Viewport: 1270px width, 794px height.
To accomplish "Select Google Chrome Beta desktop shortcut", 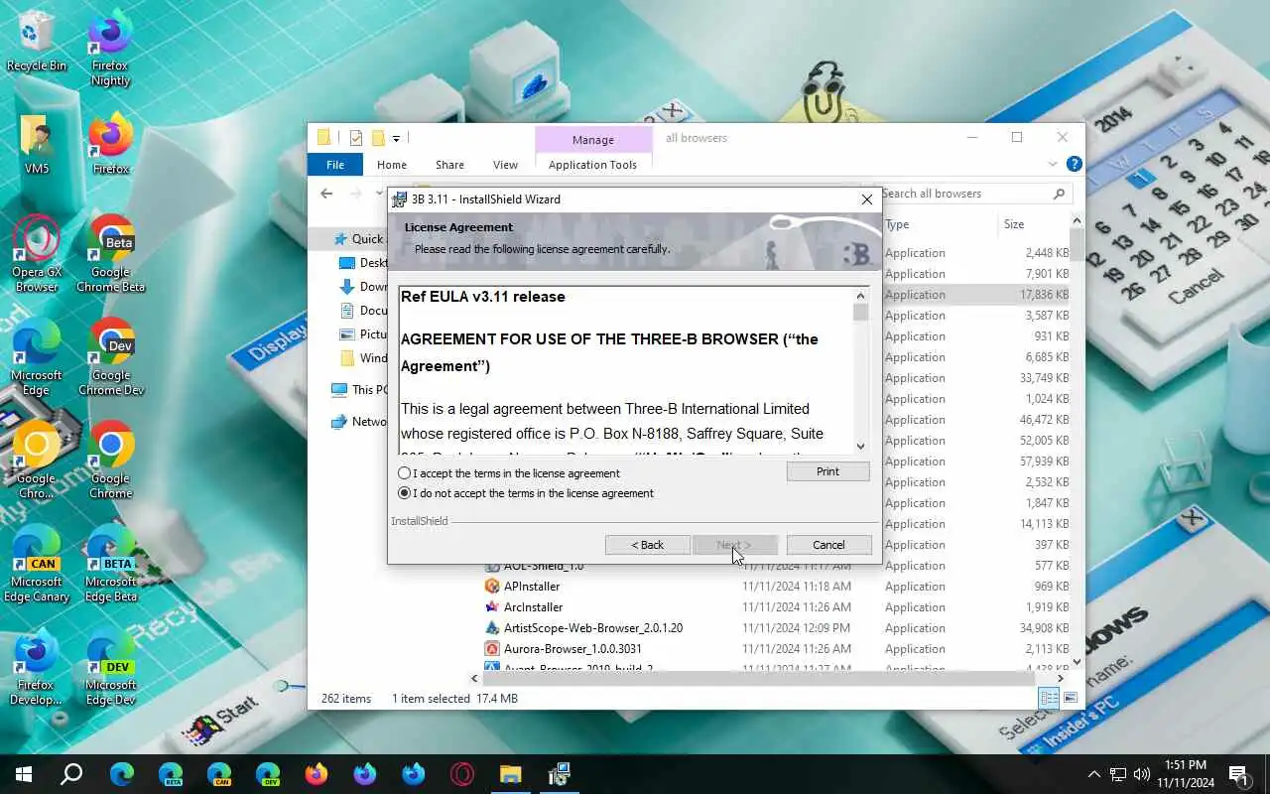I will point(111,254).
